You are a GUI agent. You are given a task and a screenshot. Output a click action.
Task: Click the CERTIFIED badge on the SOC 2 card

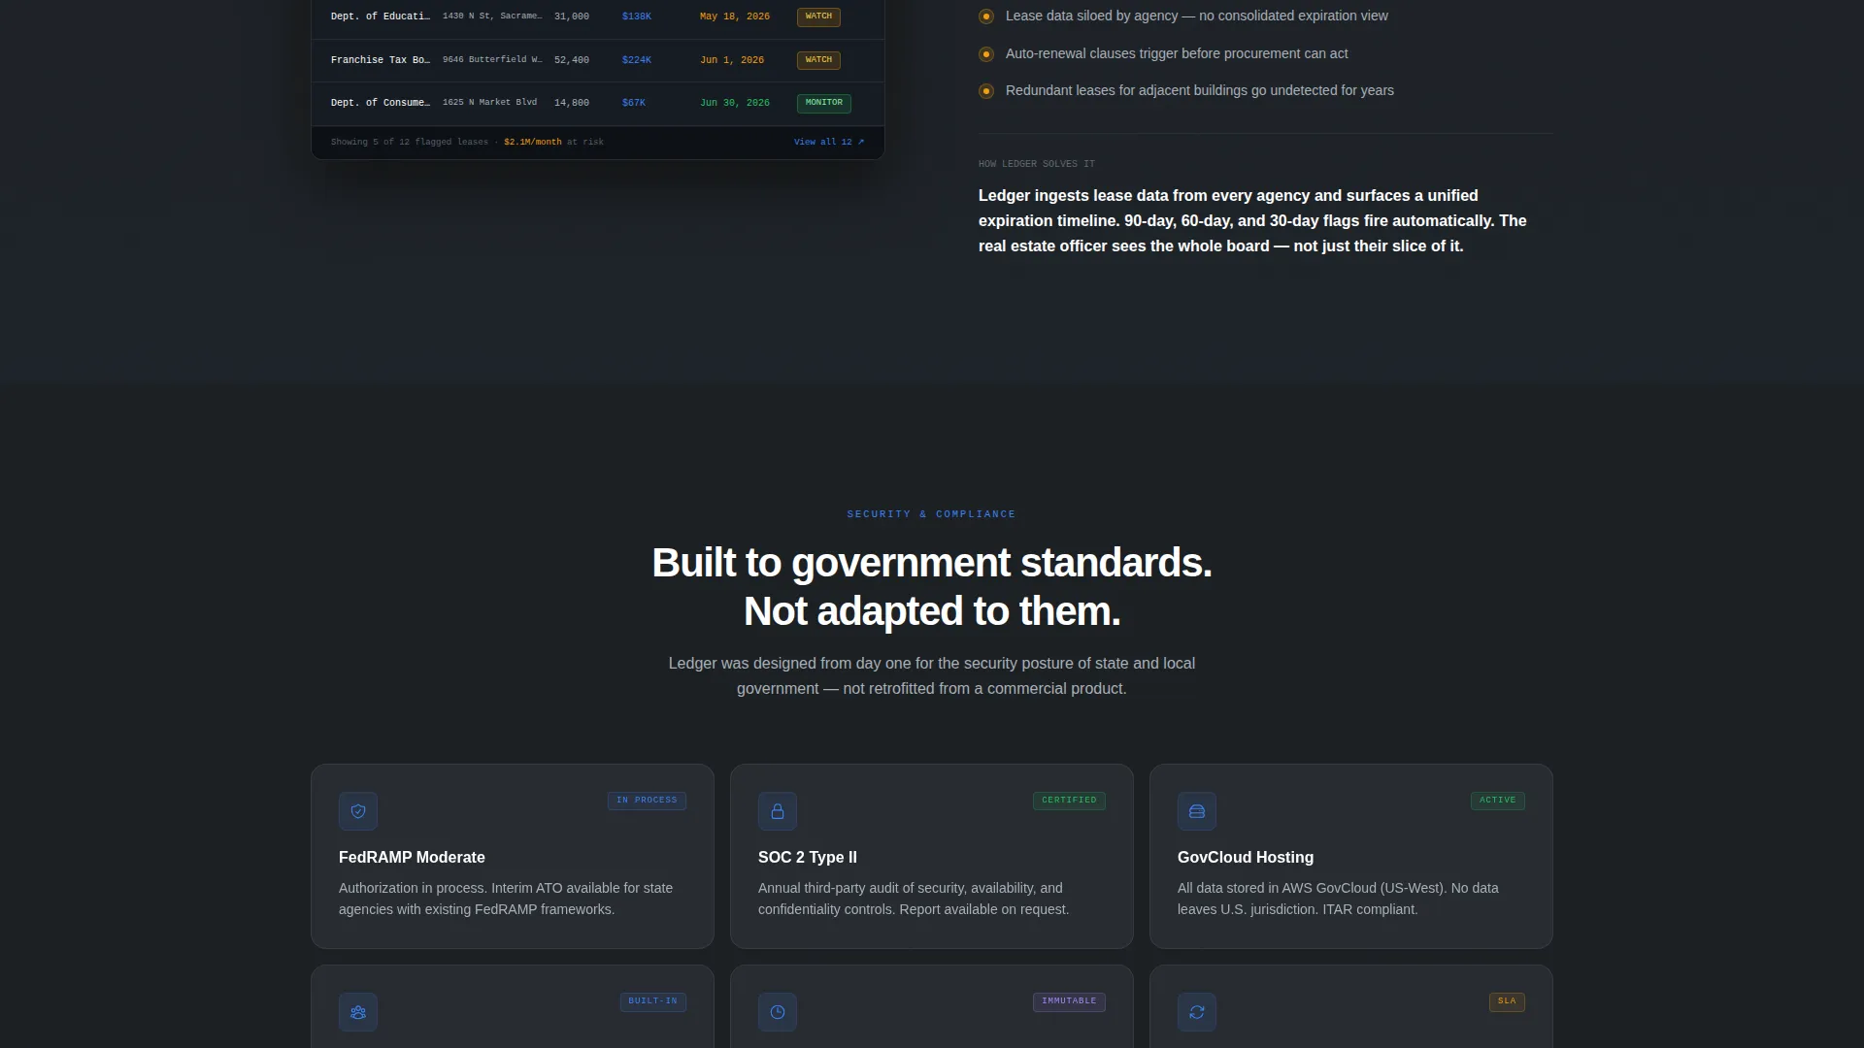pos(1069,801)
